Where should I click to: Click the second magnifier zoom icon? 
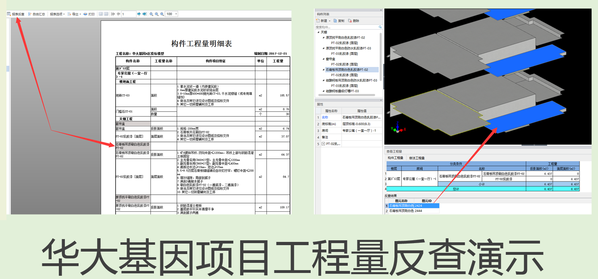(x=157, y=14)
